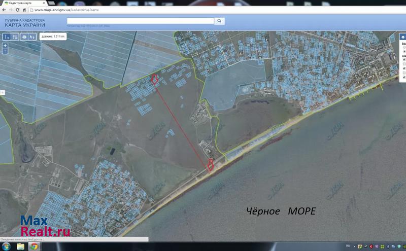Image resolution: width=406 pixels, height=251 pixels.
Task: Open Chrome from the Windows taskbar
Action: (34, 246)
